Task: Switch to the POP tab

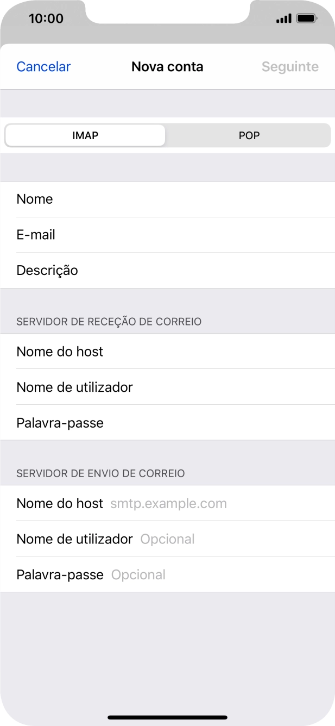Action: click(248, 135)
